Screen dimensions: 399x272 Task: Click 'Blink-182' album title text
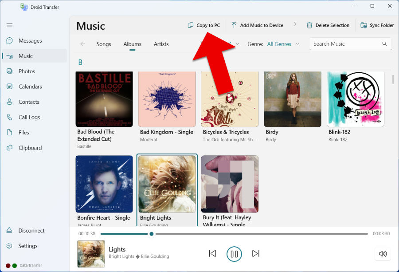[x=339, y=132]
